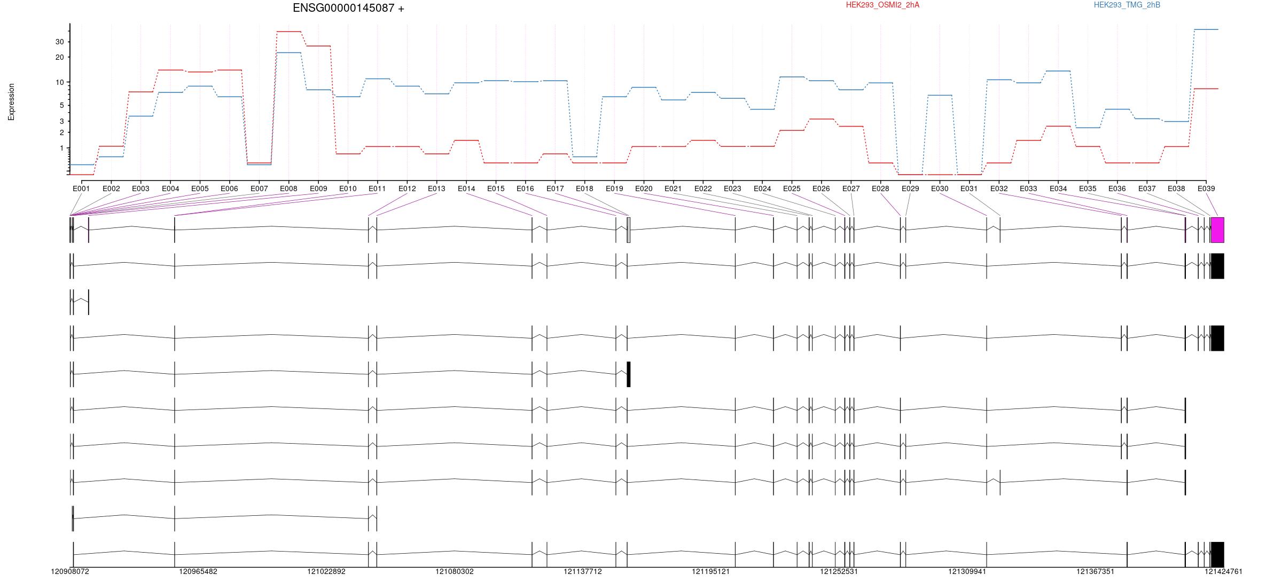This screenshot has height=582, width=1282.
Task: Click exon label E006
Action: pos(229,188)
